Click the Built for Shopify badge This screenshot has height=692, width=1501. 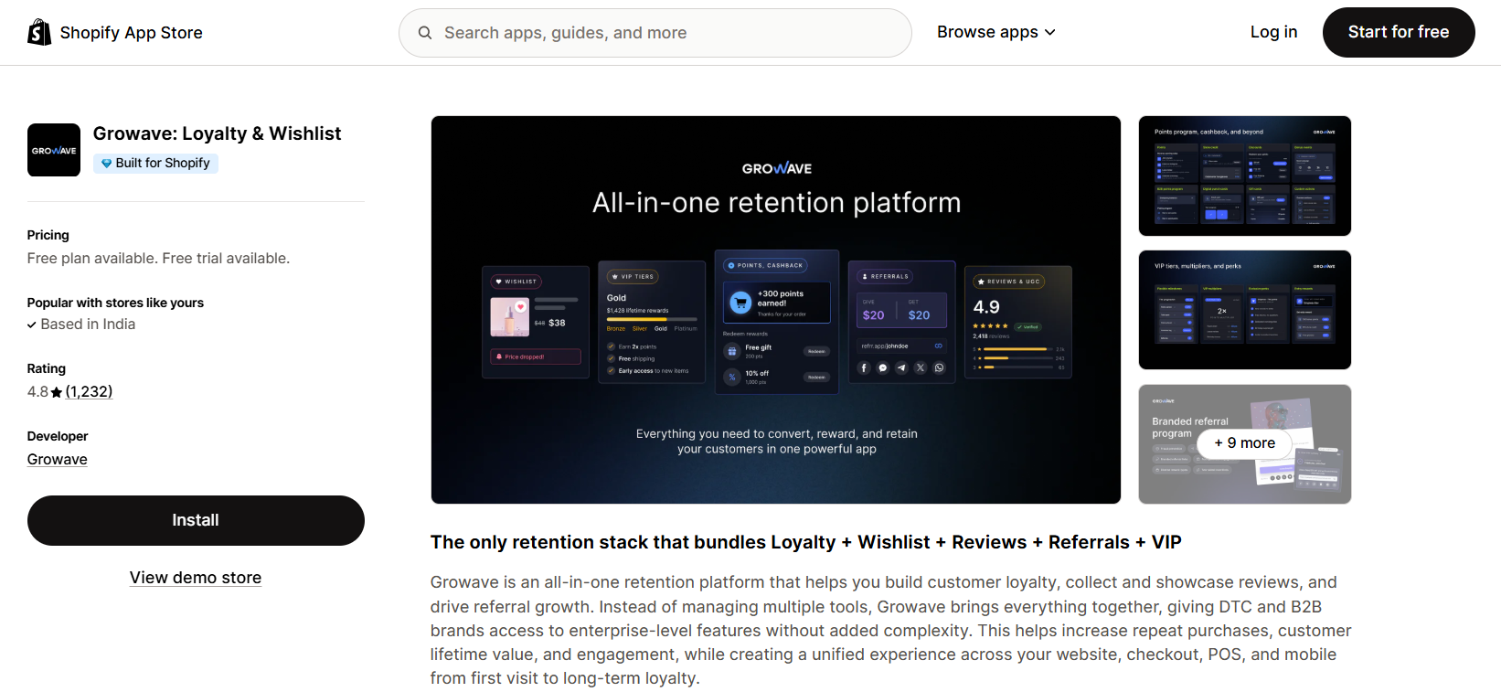coord(155,163)
